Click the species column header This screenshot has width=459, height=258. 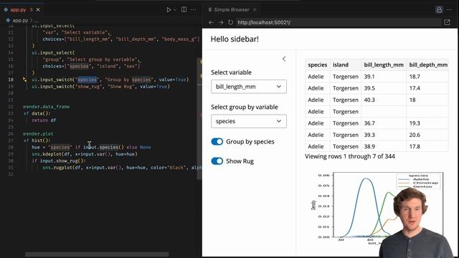point(317,65)
